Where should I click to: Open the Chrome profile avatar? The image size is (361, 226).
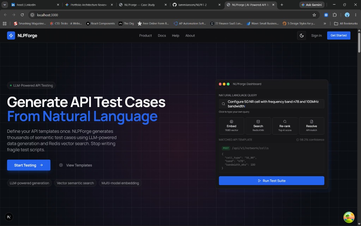347,15
